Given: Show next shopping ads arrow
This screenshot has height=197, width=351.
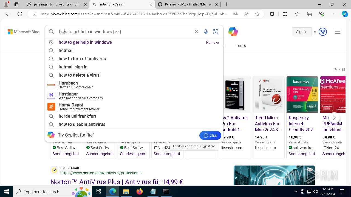Looking at the screenshot, I should tap(334, 118).
